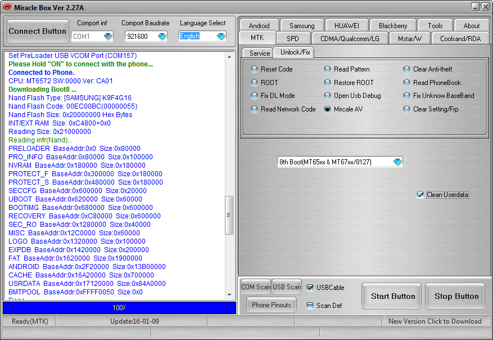
Task: Open the CDMA/Qualcomm/LG tab
Action: coord(350,38)
